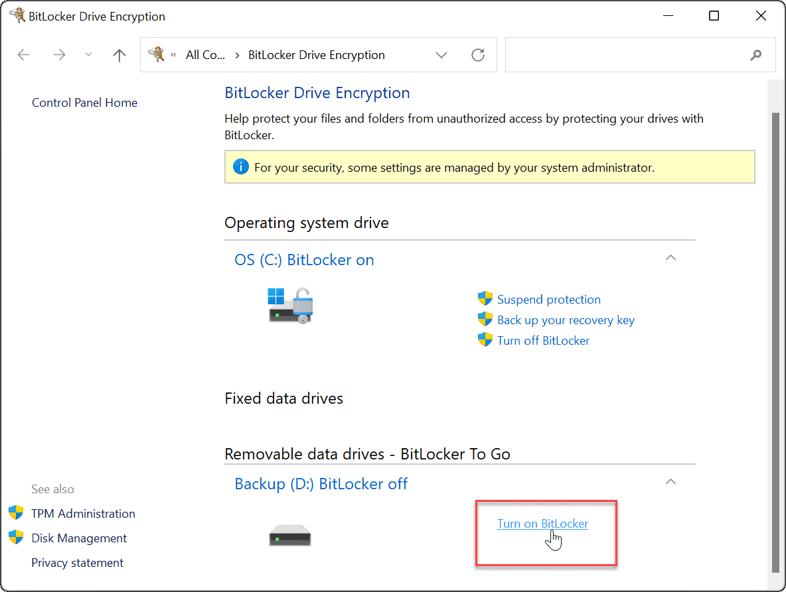
Task: Open Back up your recovery key
Action: tap(566, 320)
